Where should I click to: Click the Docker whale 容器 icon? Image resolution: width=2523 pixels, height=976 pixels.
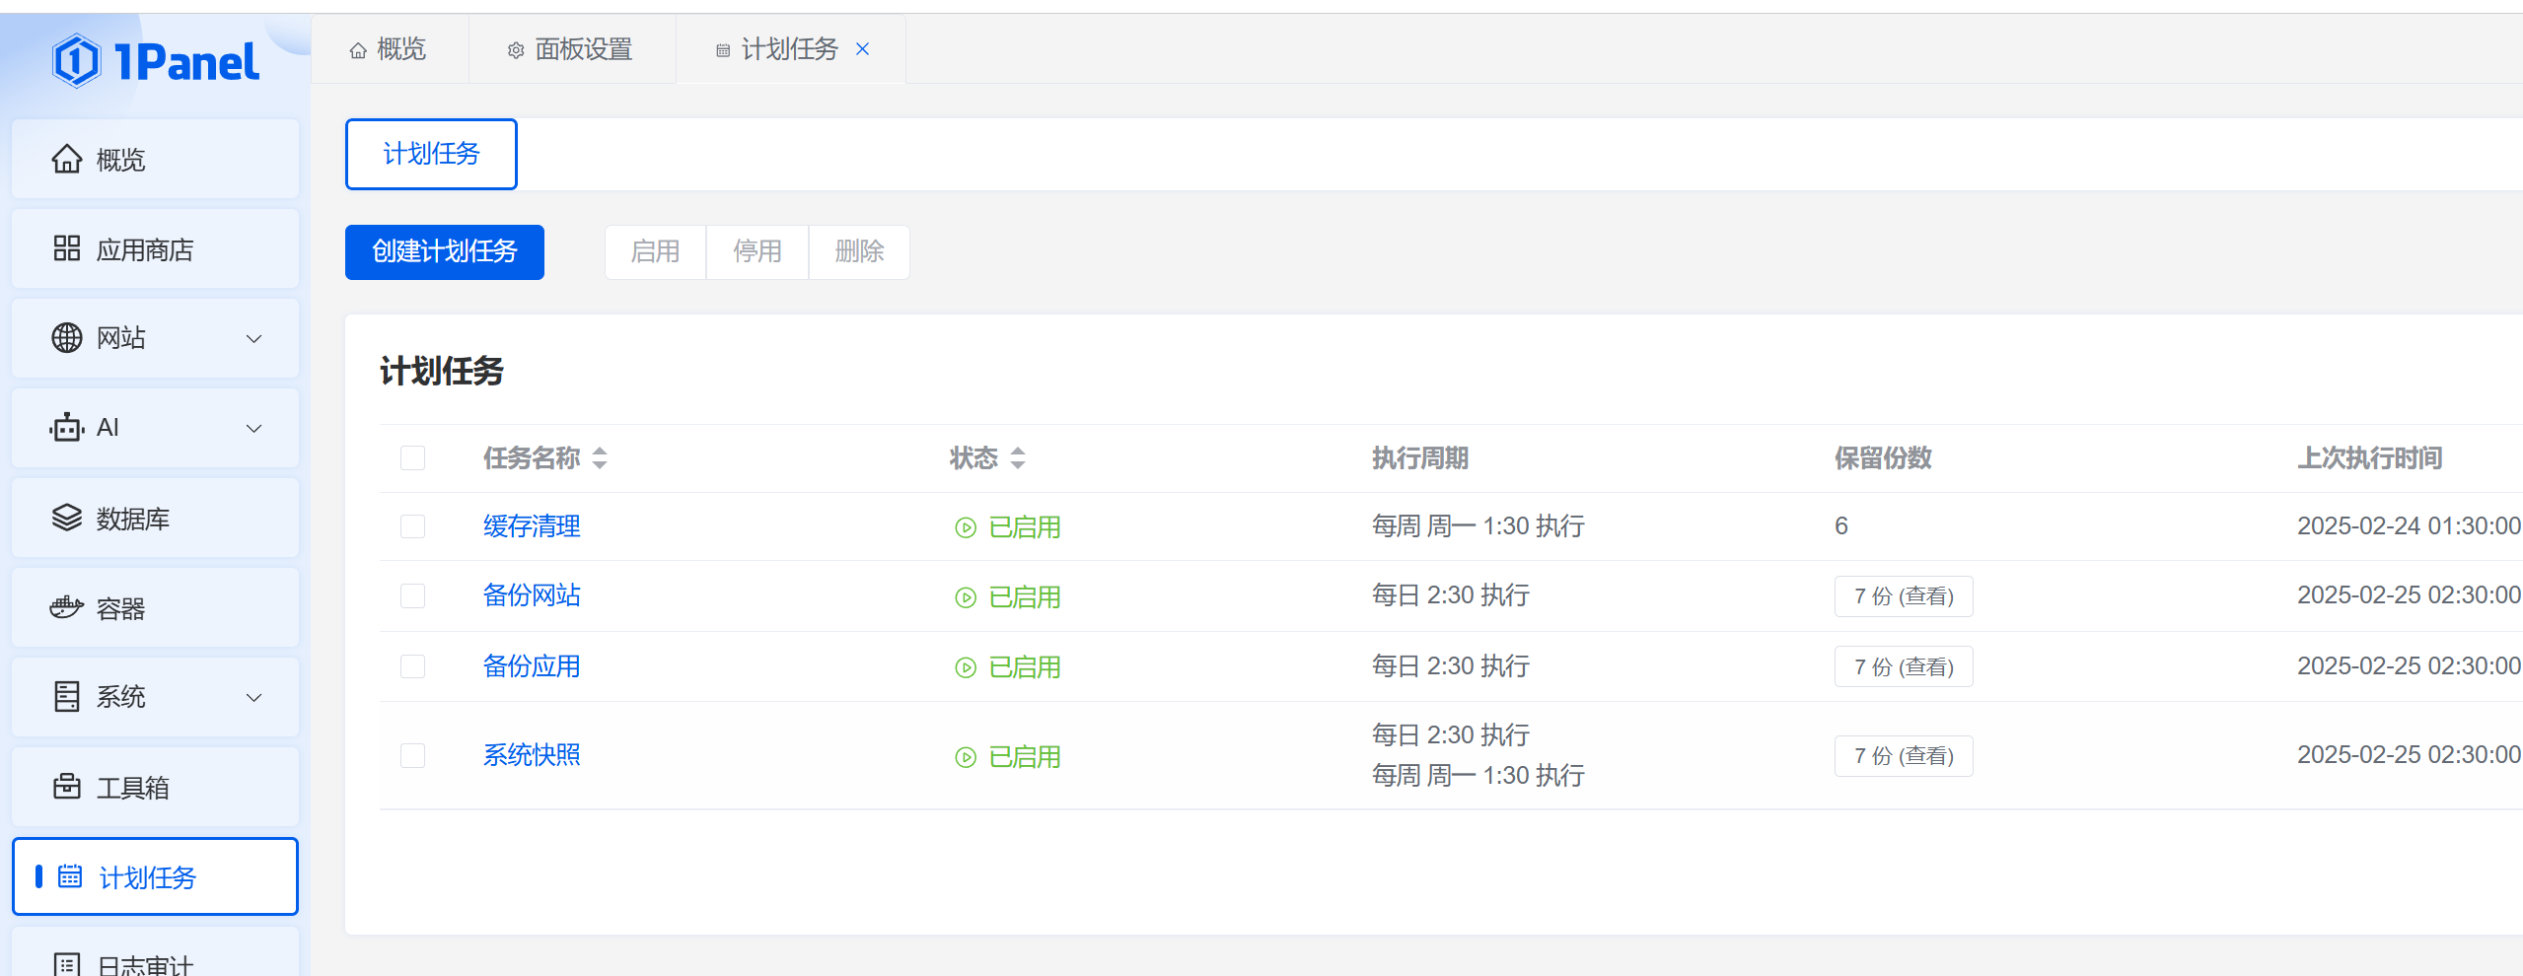coord(66,607)
